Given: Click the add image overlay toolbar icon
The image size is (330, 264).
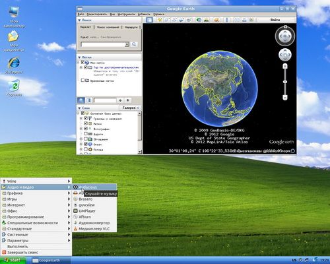Looking at the screenshot, I should pos(181,20).
